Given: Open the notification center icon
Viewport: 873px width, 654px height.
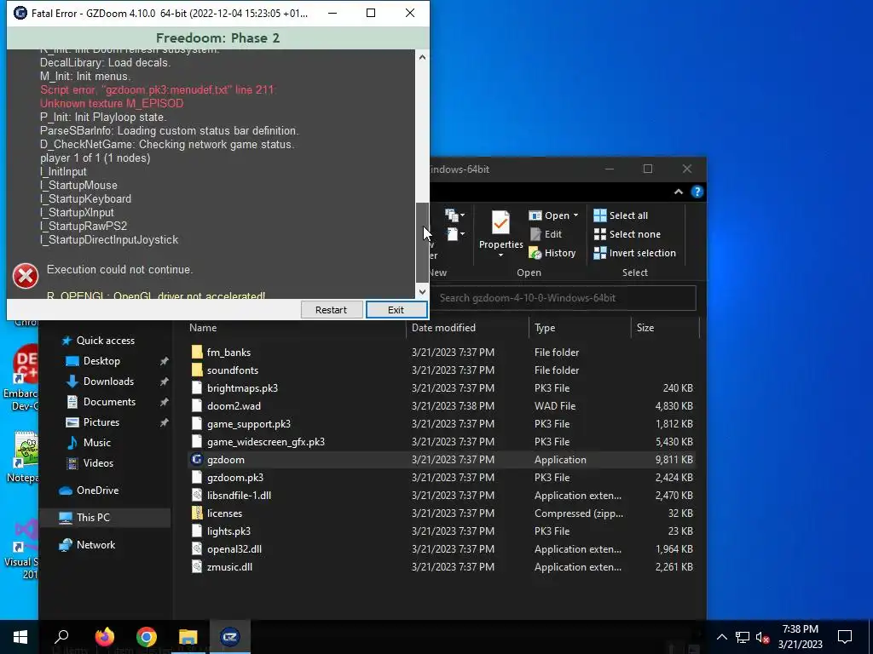Looking at the screenshot, I should tap(845, 637).
